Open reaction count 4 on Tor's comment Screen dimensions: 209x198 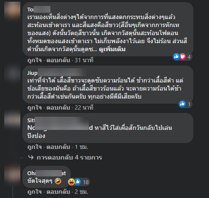[189, 57]
